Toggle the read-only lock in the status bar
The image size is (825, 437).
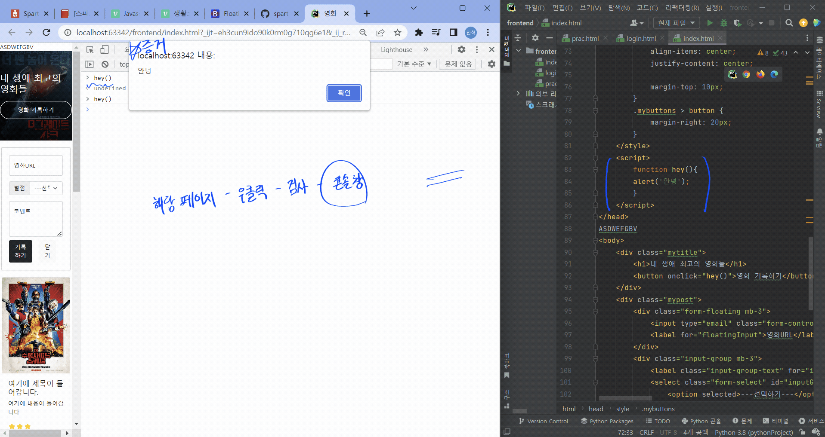[x=802, y=432]
